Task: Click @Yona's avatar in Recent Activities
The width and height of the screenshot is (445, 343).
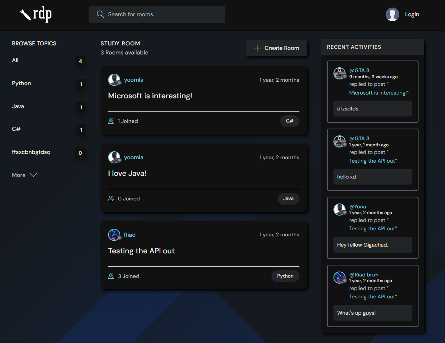Action: point(340,210)
